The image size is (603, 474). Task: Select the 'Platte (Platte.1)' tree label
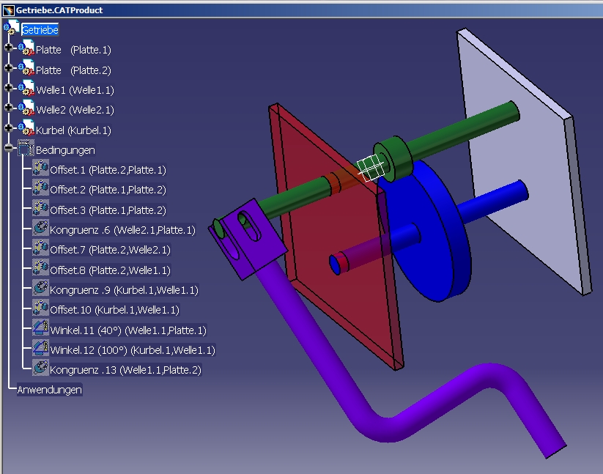[x=73, y=50]
